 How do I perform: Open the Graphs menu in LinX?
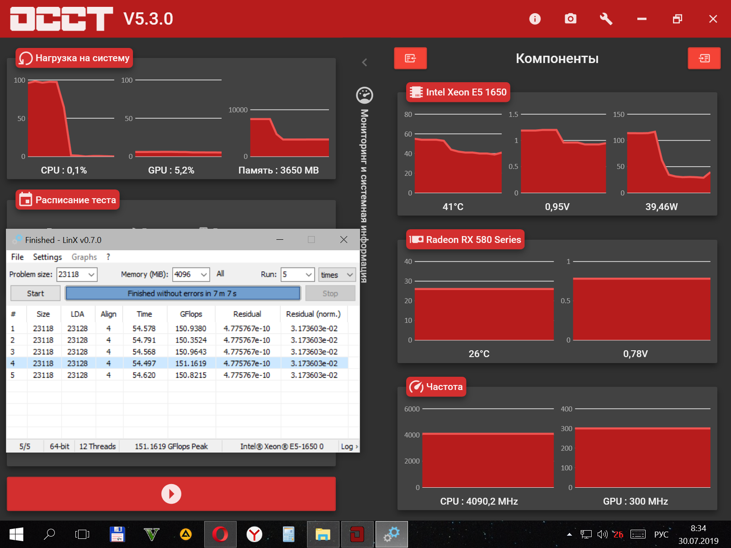tap(84, 257)
